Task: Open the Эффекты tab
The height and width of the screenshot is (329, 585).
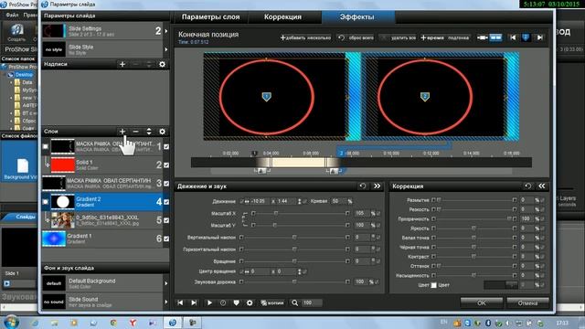Action: pos(356,16)
